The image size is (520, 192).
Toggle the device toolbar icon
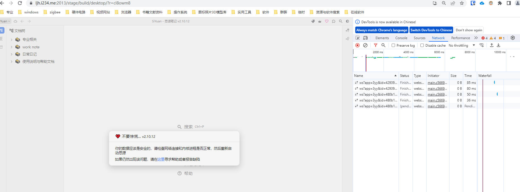365,38
